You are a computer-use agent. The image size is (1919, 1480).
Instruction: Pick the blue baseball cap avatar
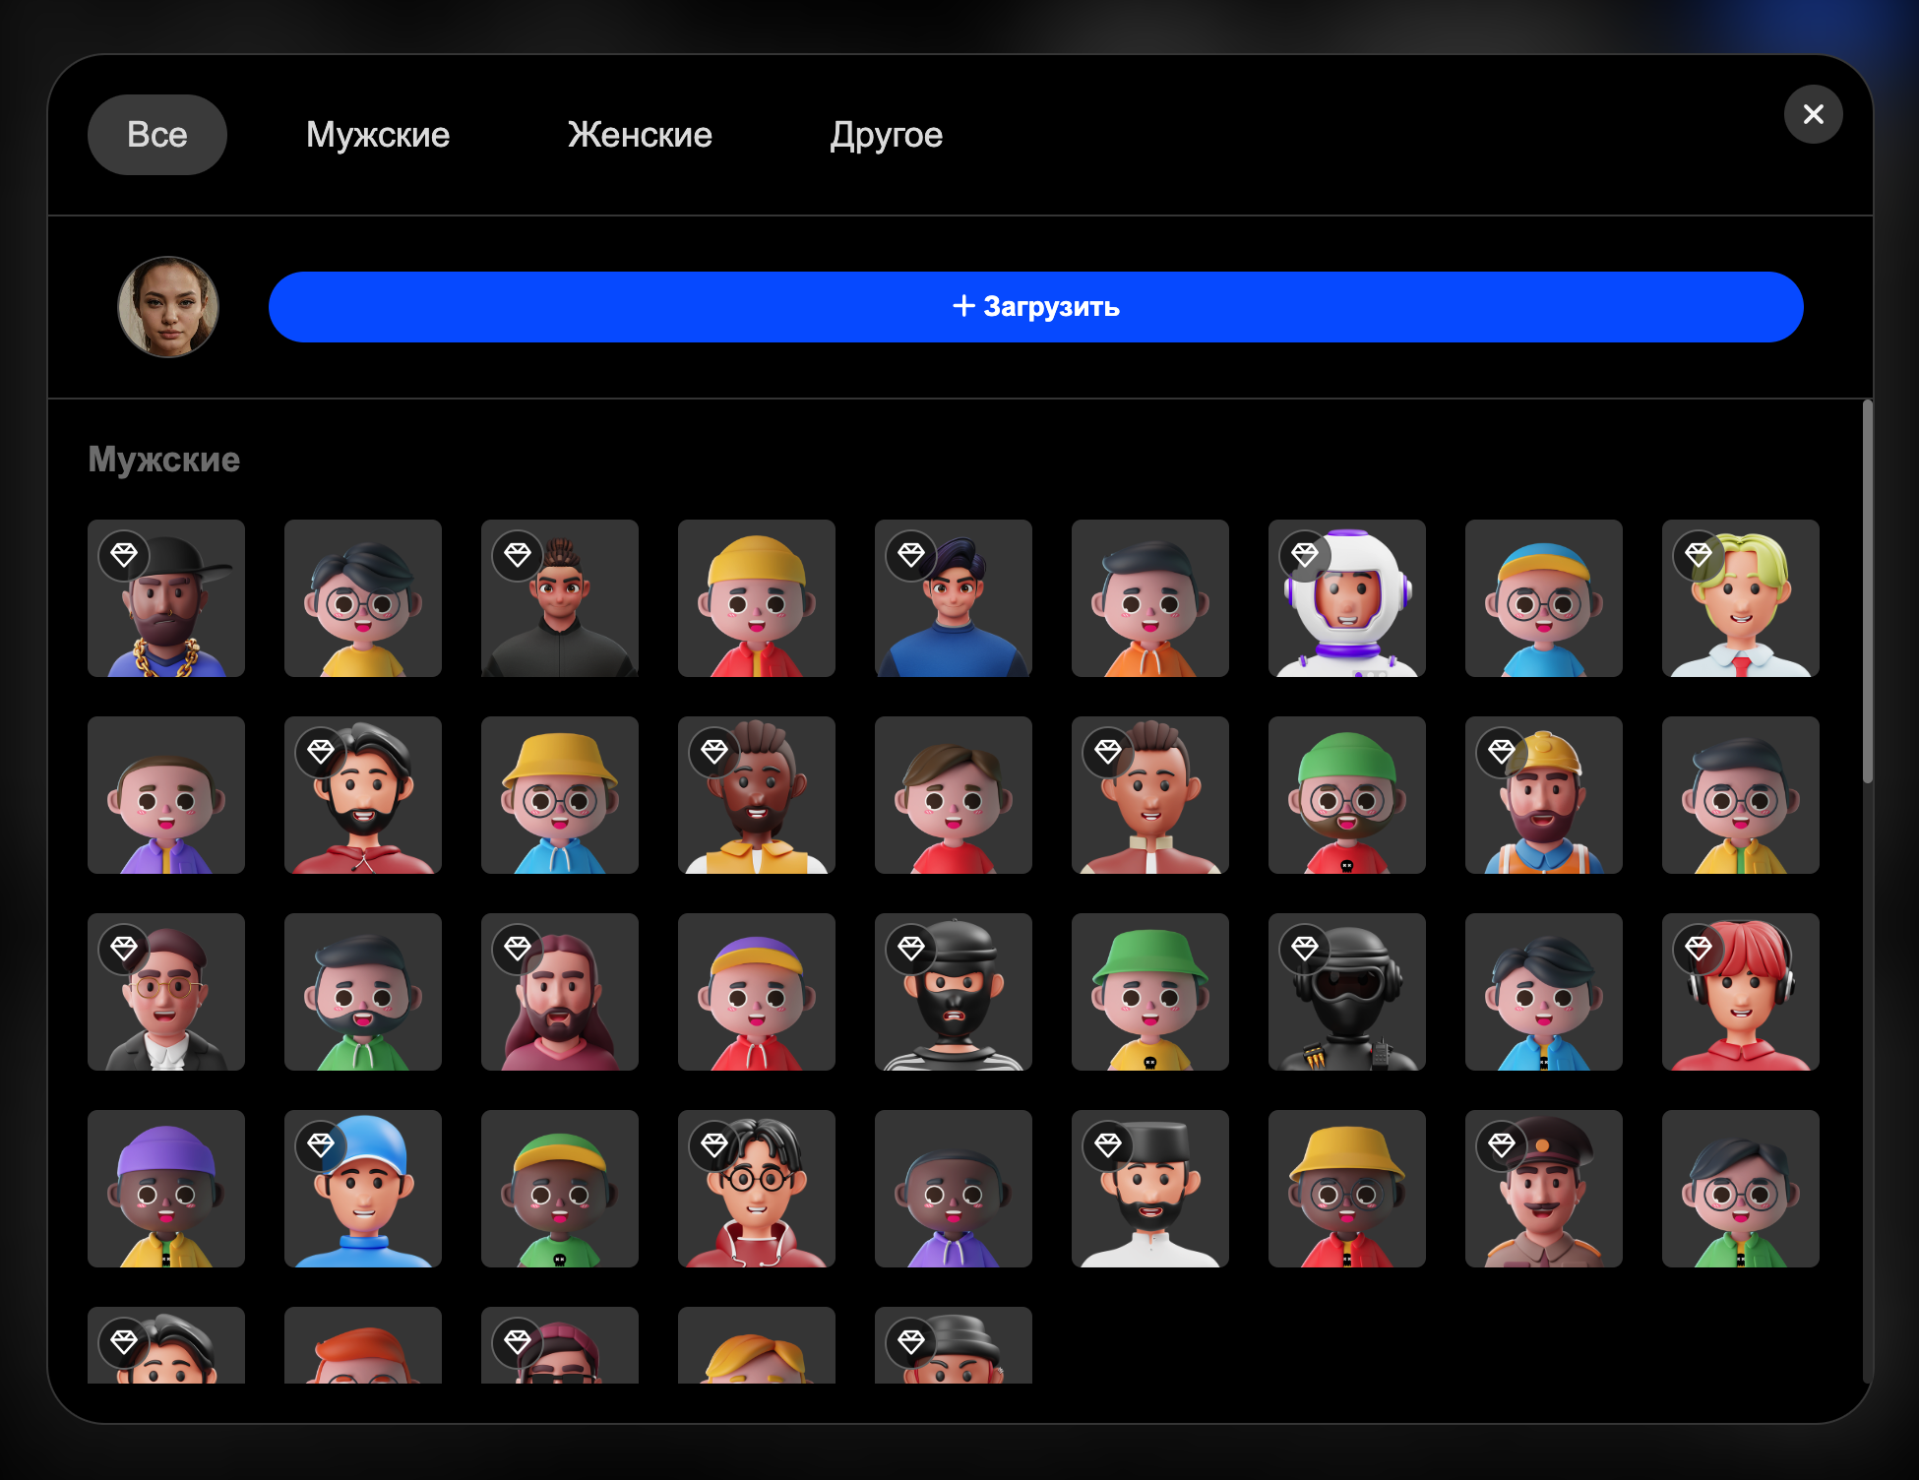click(362, 1189)
